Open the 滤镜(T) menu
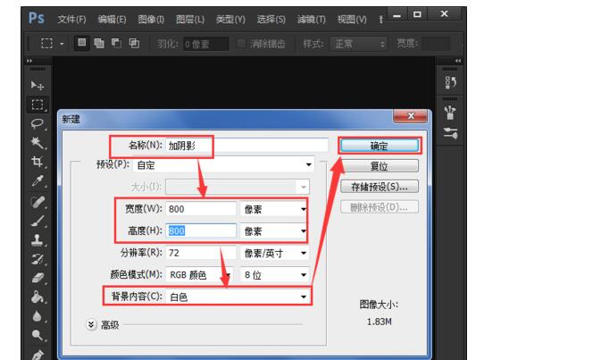The image size is (601, 360). coord(312,19)
